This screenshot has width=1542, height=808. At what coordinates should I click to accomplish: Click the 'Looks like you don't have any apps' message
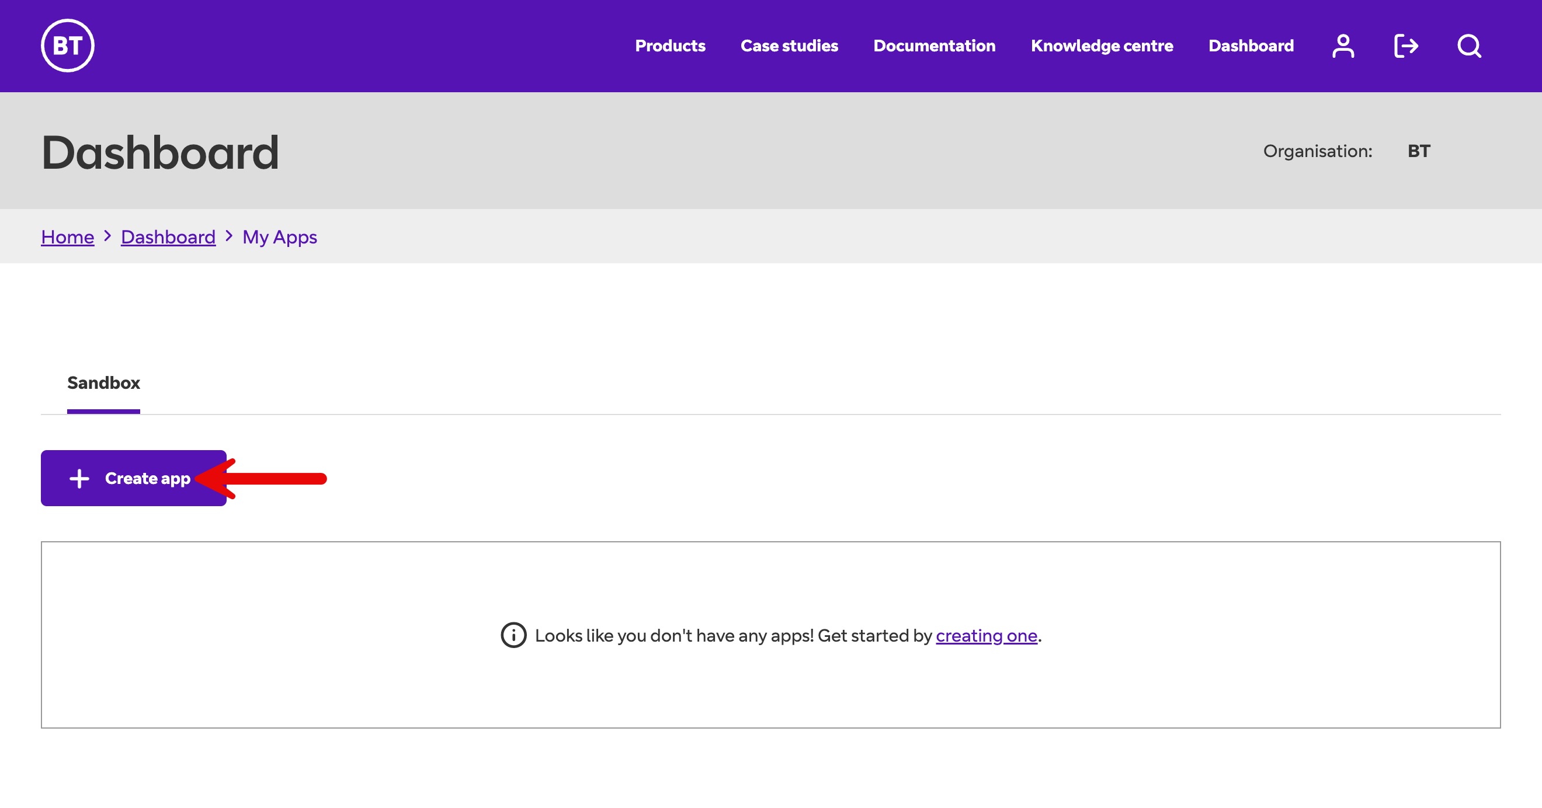tap(788, 636)
